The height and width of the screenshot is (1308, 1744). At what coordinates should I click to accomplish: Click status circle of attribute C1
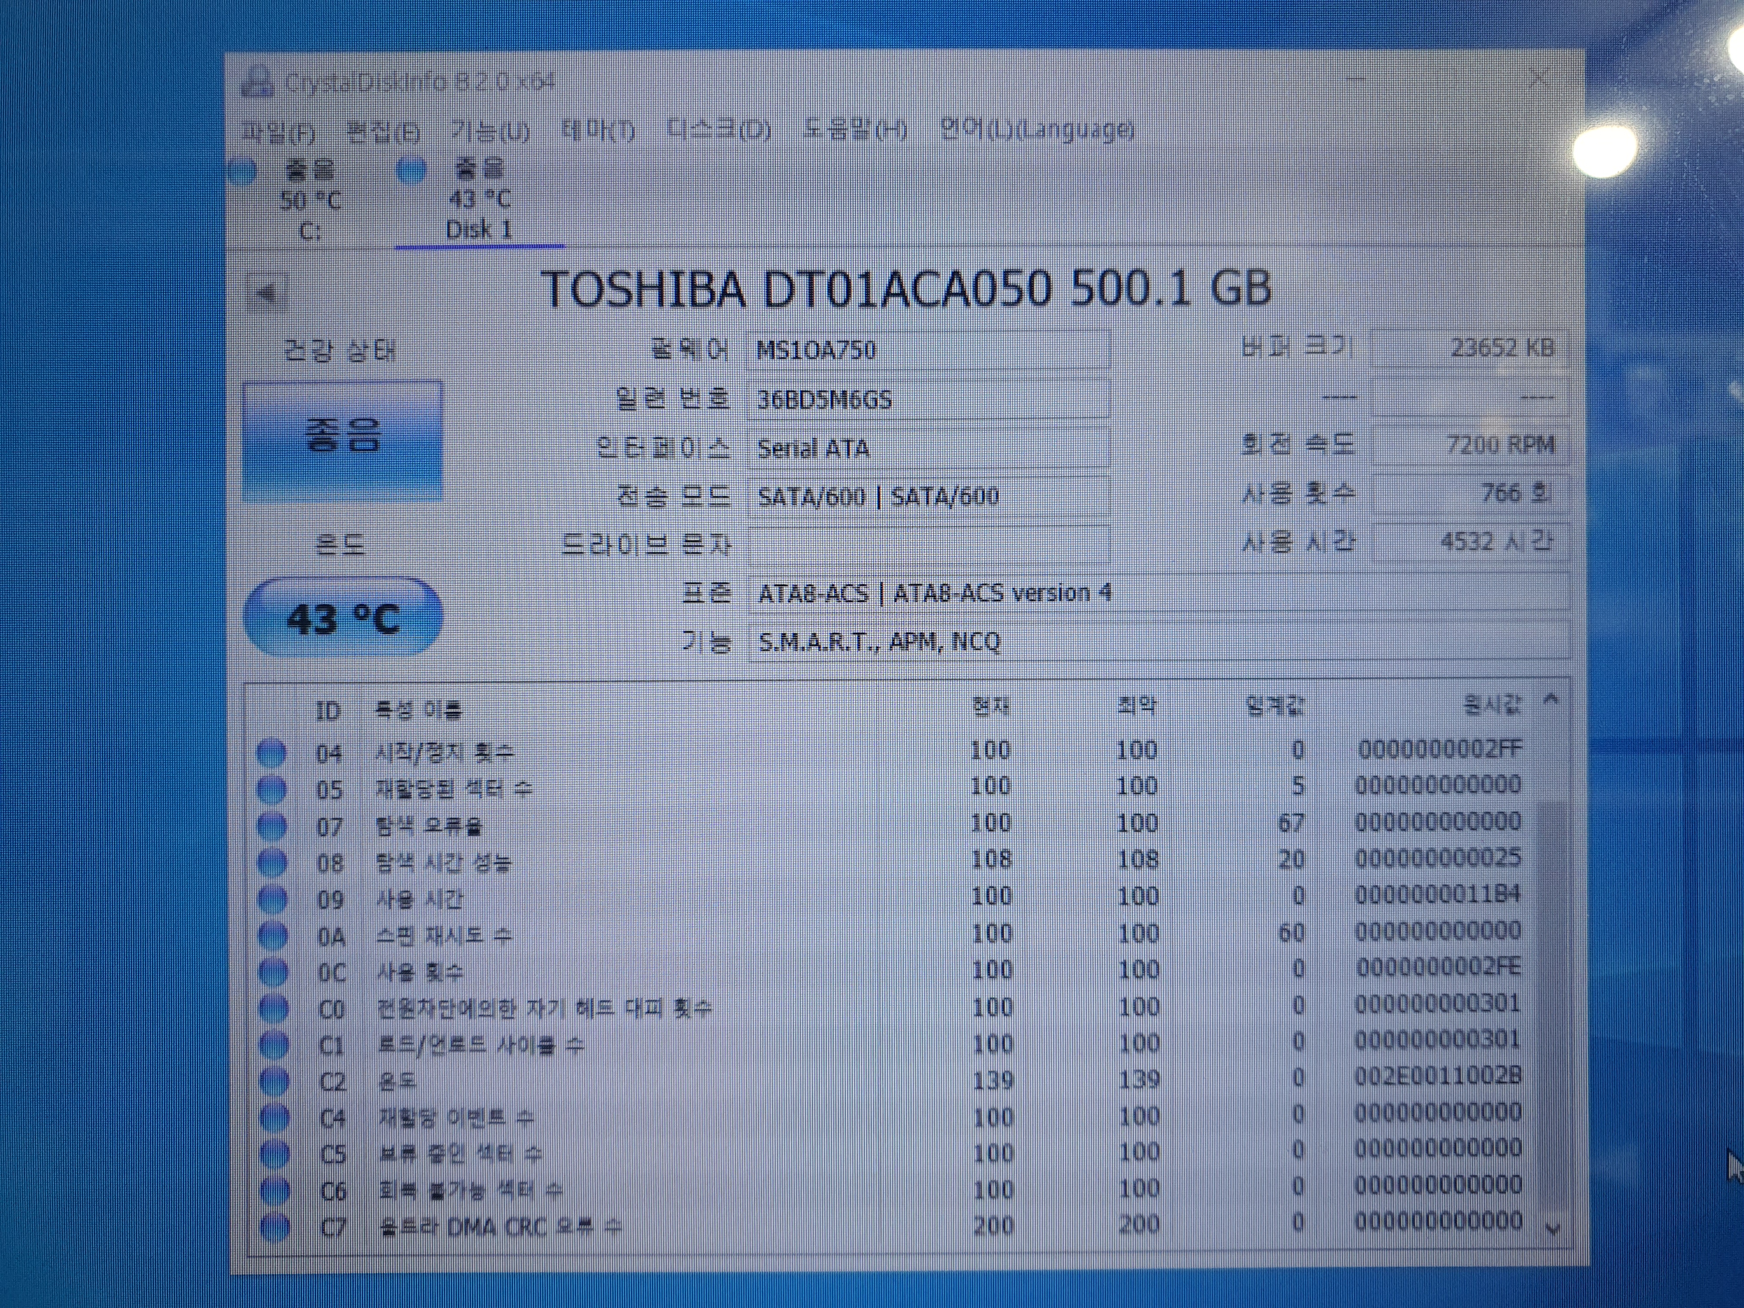coord(274,1045)
